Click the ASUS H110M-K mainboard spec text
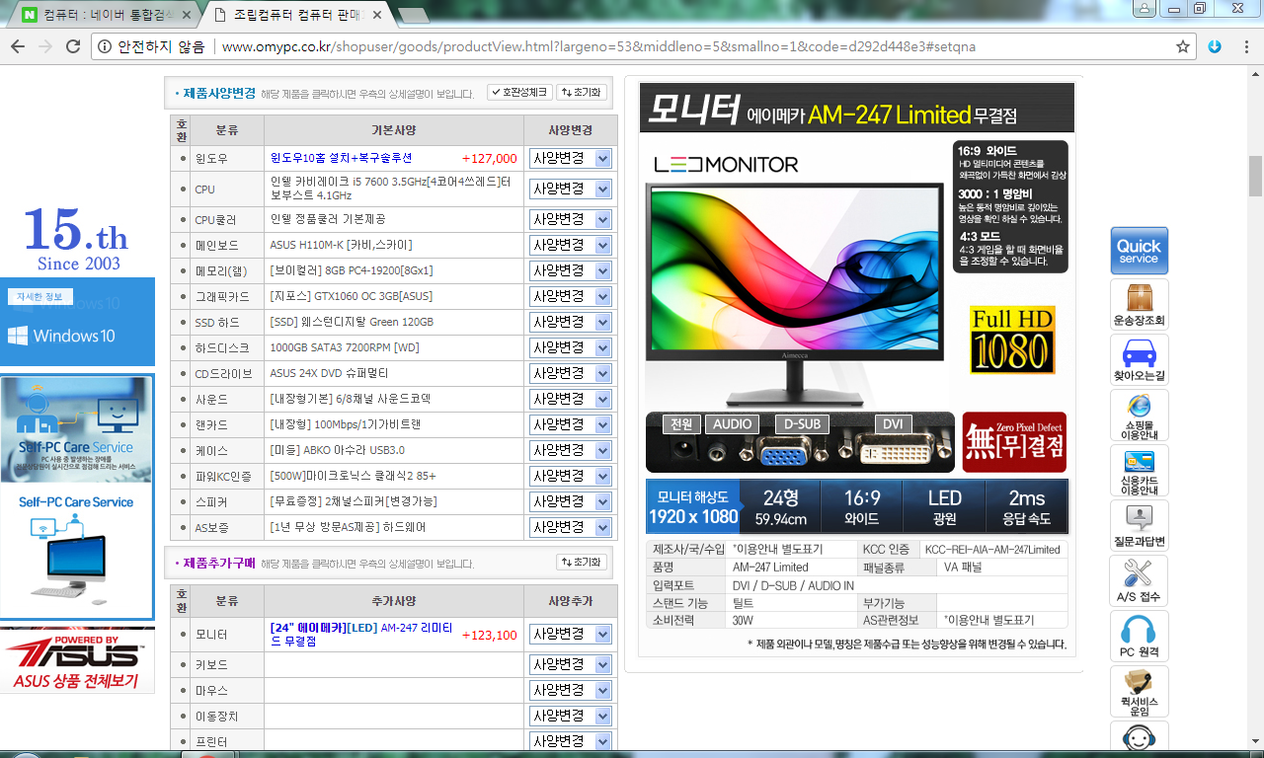 click(341, 245)
